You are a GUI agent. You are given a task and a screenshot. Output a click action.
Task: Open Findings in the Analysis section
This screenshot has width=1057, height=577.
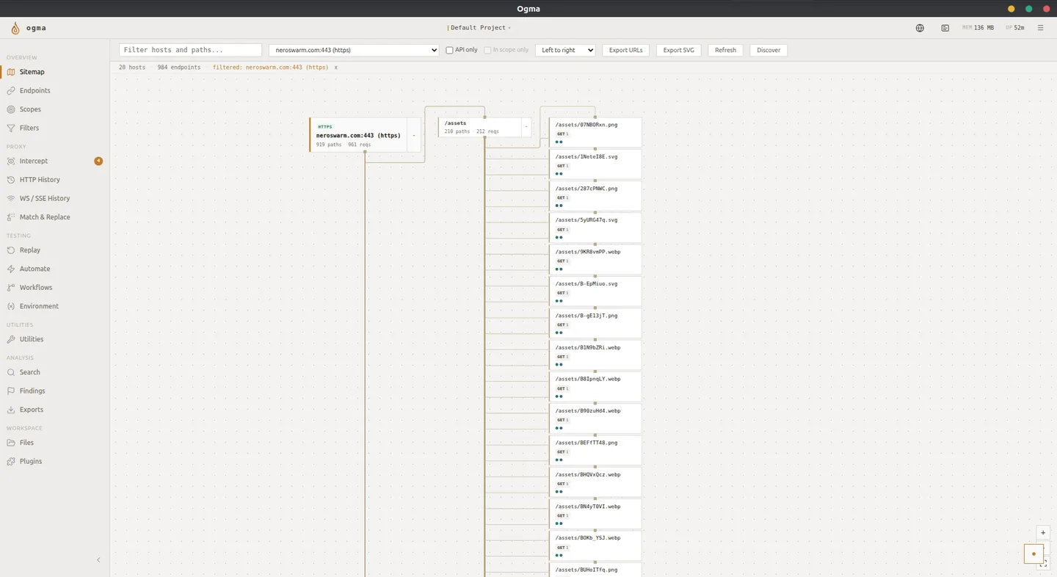tap(55, 391)
